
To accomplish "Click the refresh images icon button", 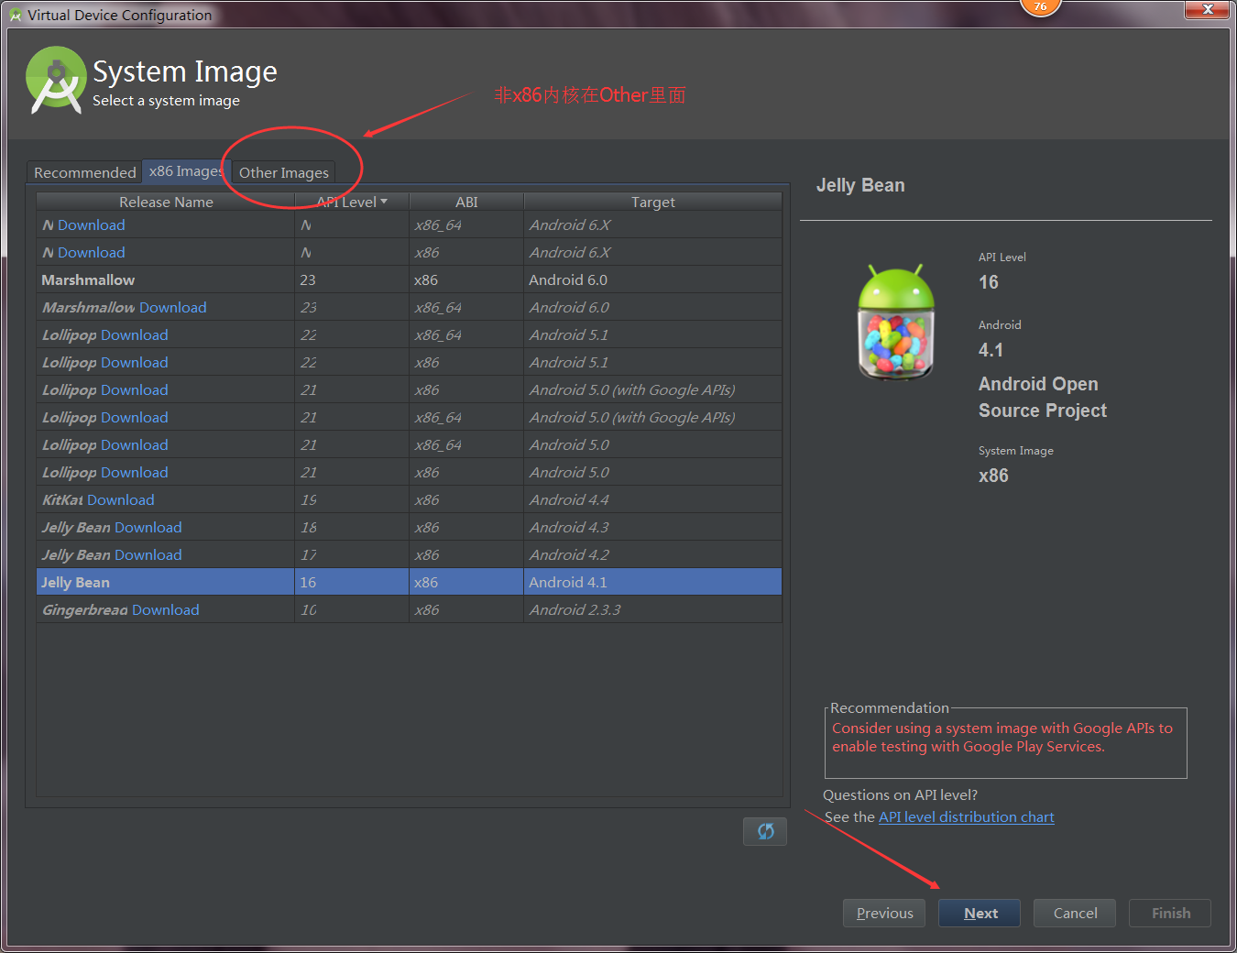I will point(765,831).
